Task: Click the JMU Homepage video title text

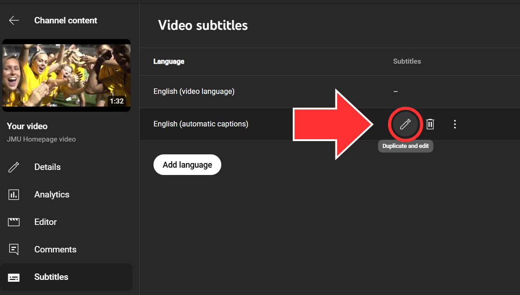Action: point(41,139)
